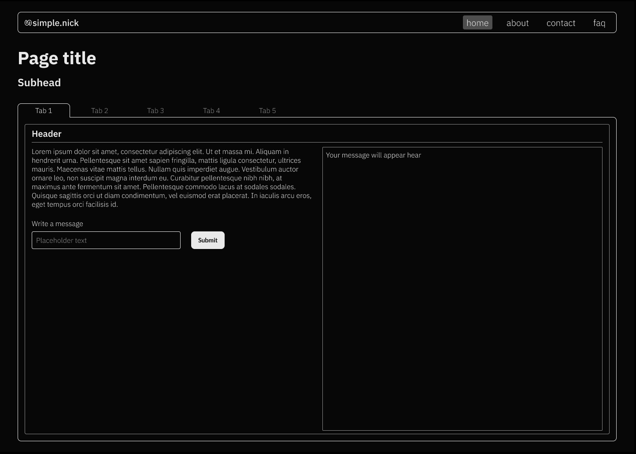
Task: Focus the Placeholder text message input
Action: tap(106, 240)
